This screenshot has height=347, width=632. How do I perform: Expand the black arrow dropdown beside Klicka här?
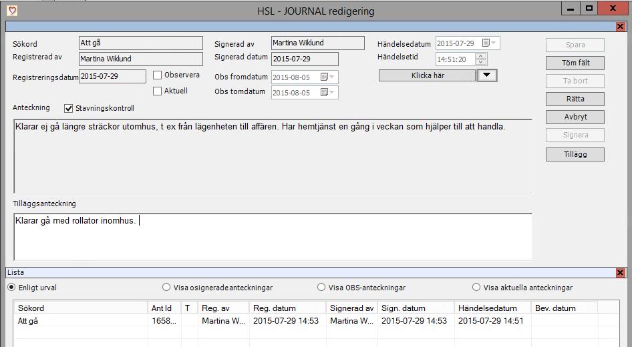pyautogui.click(x=487, y=75)
